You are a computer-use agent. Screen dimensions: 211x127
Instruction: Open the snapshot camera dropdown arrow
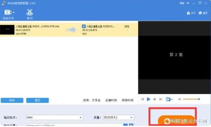coord(172,100)
